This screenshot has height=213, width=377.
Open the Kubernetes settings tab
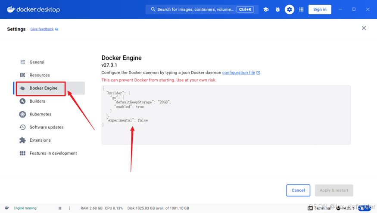pos(49,114)
